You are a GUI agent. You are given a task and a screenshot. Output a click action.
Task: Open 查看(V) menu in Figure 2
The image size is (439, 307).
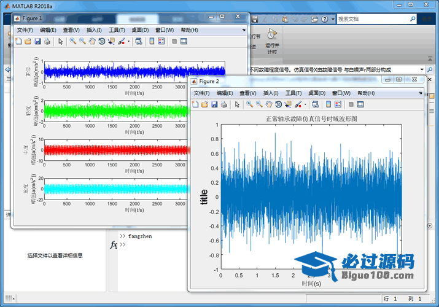(248, 93)
